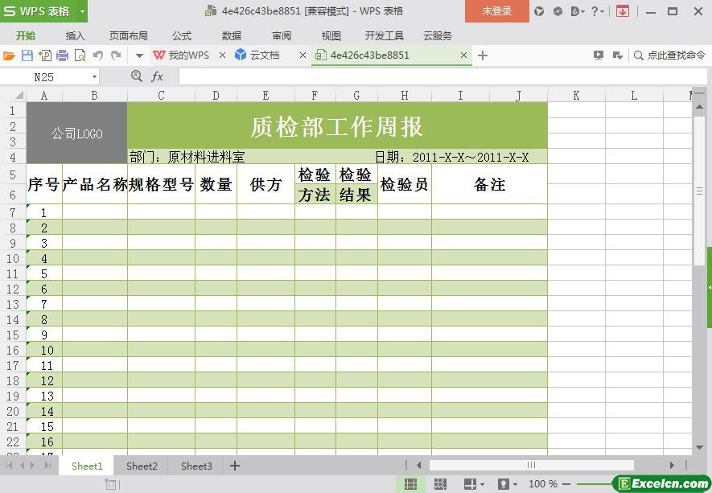This screenshot has width=712, height=493.
Task: Open the WPS 表格 application menu dropdown
Action: 82,11
